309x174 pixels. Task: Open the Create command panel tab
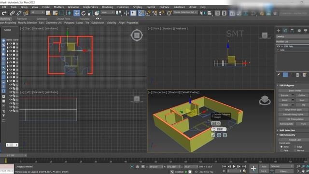coord(279,30)
